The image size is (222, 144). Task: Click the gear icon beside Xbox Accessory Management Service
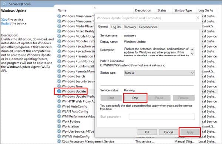click(x=59, y=141)
